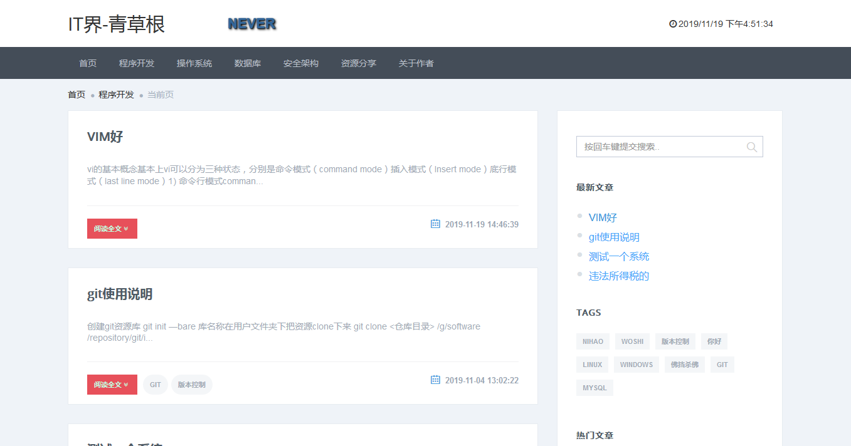Click the IT界-青草根 site title
Image resolution: width=851 pixels, height=446 pixels.
point(117,24)
